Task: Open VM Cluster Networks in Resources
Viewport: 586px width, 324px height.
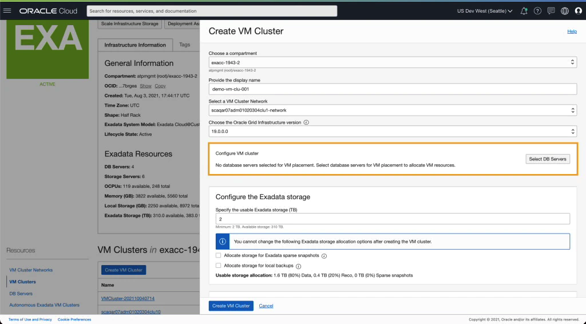Action: [x=31, y=270]
